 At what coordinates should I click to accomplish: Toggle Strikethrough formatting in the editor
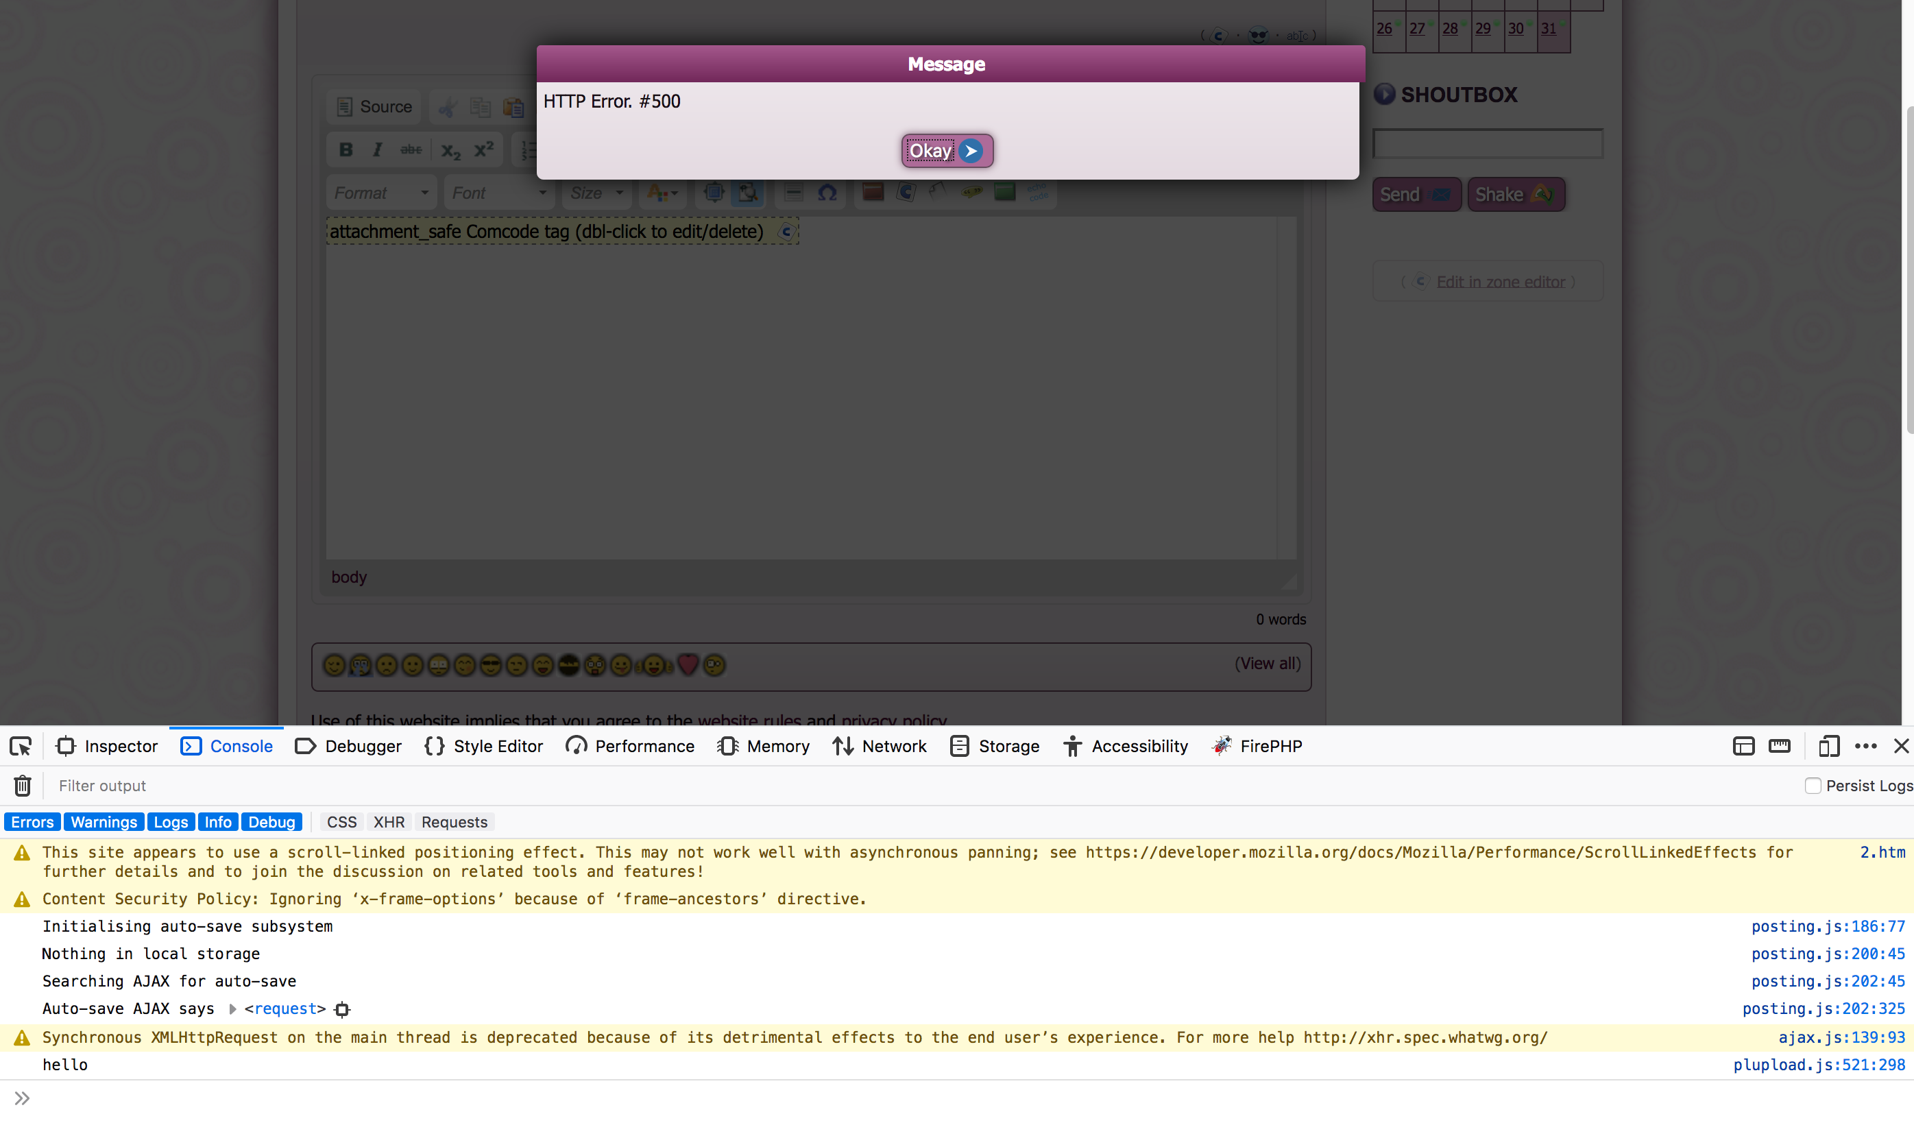[411, 149]
